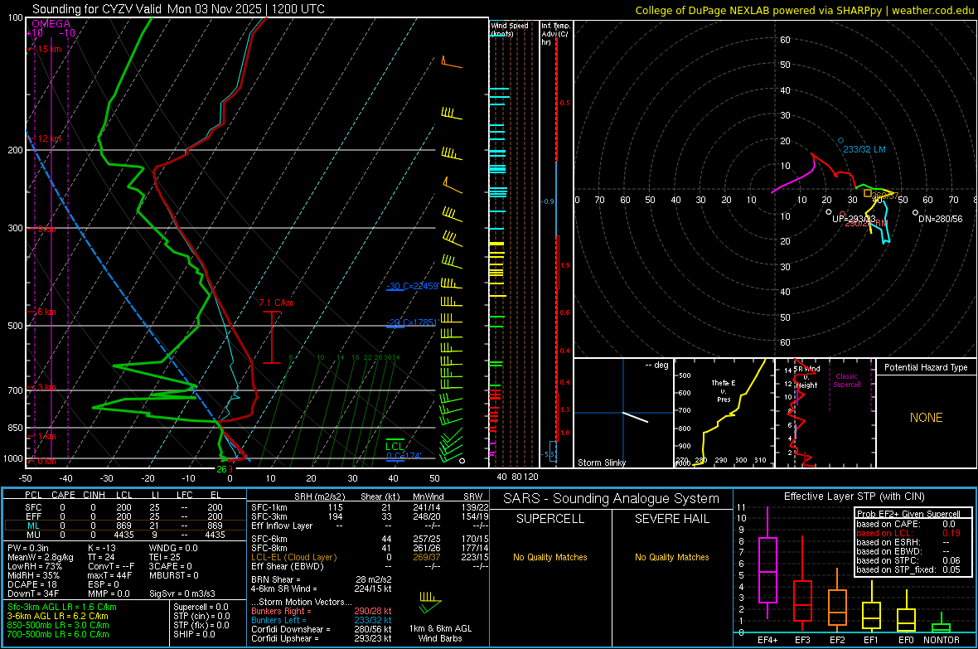Click the OMEGA label

51,24
